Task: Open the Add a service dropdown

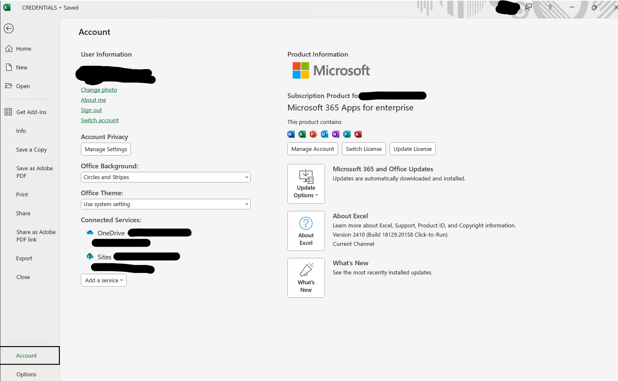Action: pos(104,280)
